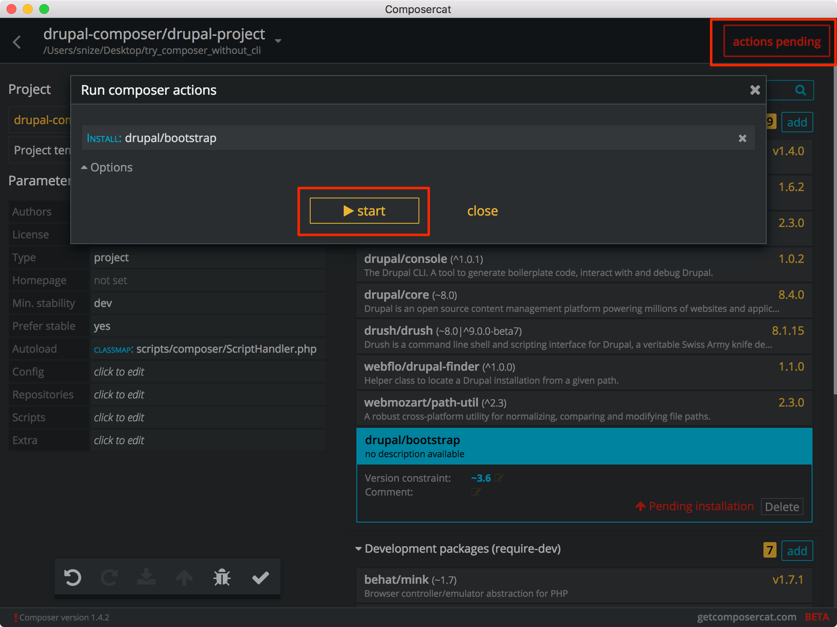
Task: Click the validate checkmark icon in toolbar
Action: [260, 577]
